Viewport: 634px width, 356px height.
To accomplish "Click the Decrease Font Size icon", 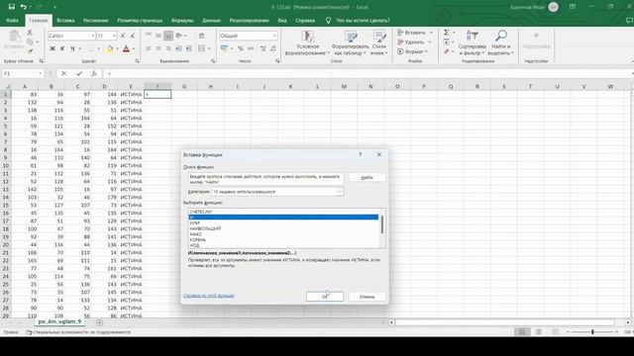I will [x=132, y=36].
